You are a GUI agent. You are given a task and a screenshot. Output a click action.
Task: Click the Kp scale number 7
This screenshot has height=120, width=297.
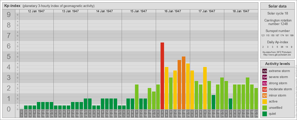point(9,35)
